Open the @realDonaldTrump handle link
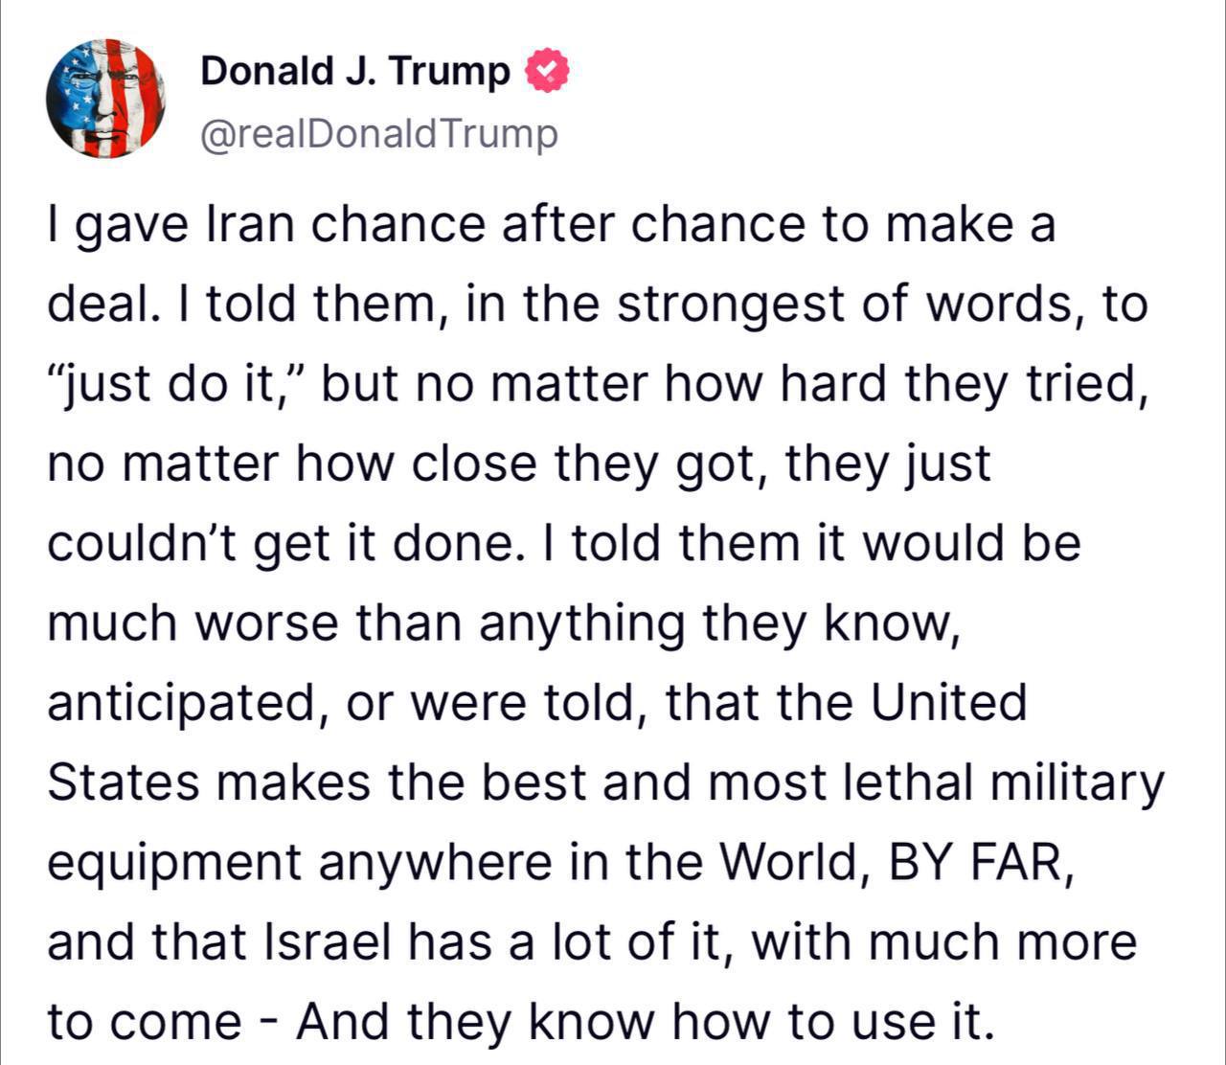1226x1065 pixels. (x=378, y=134)
